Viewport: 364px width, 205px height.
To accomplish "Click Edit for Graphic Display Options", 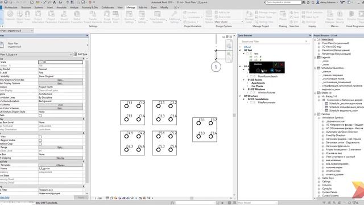I will pyautogui.click(x=60, y=83).
